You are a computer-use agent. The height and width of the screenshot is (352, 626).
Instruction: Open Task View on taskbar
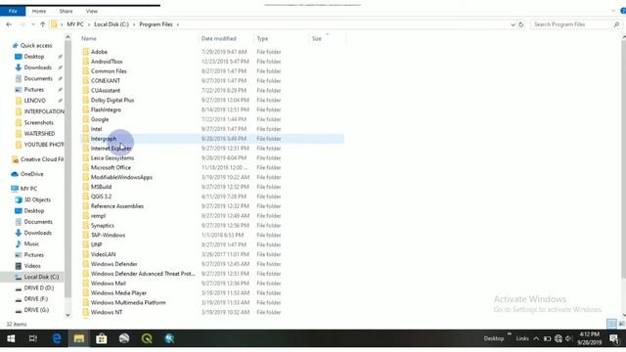click(x=33, y=339)
